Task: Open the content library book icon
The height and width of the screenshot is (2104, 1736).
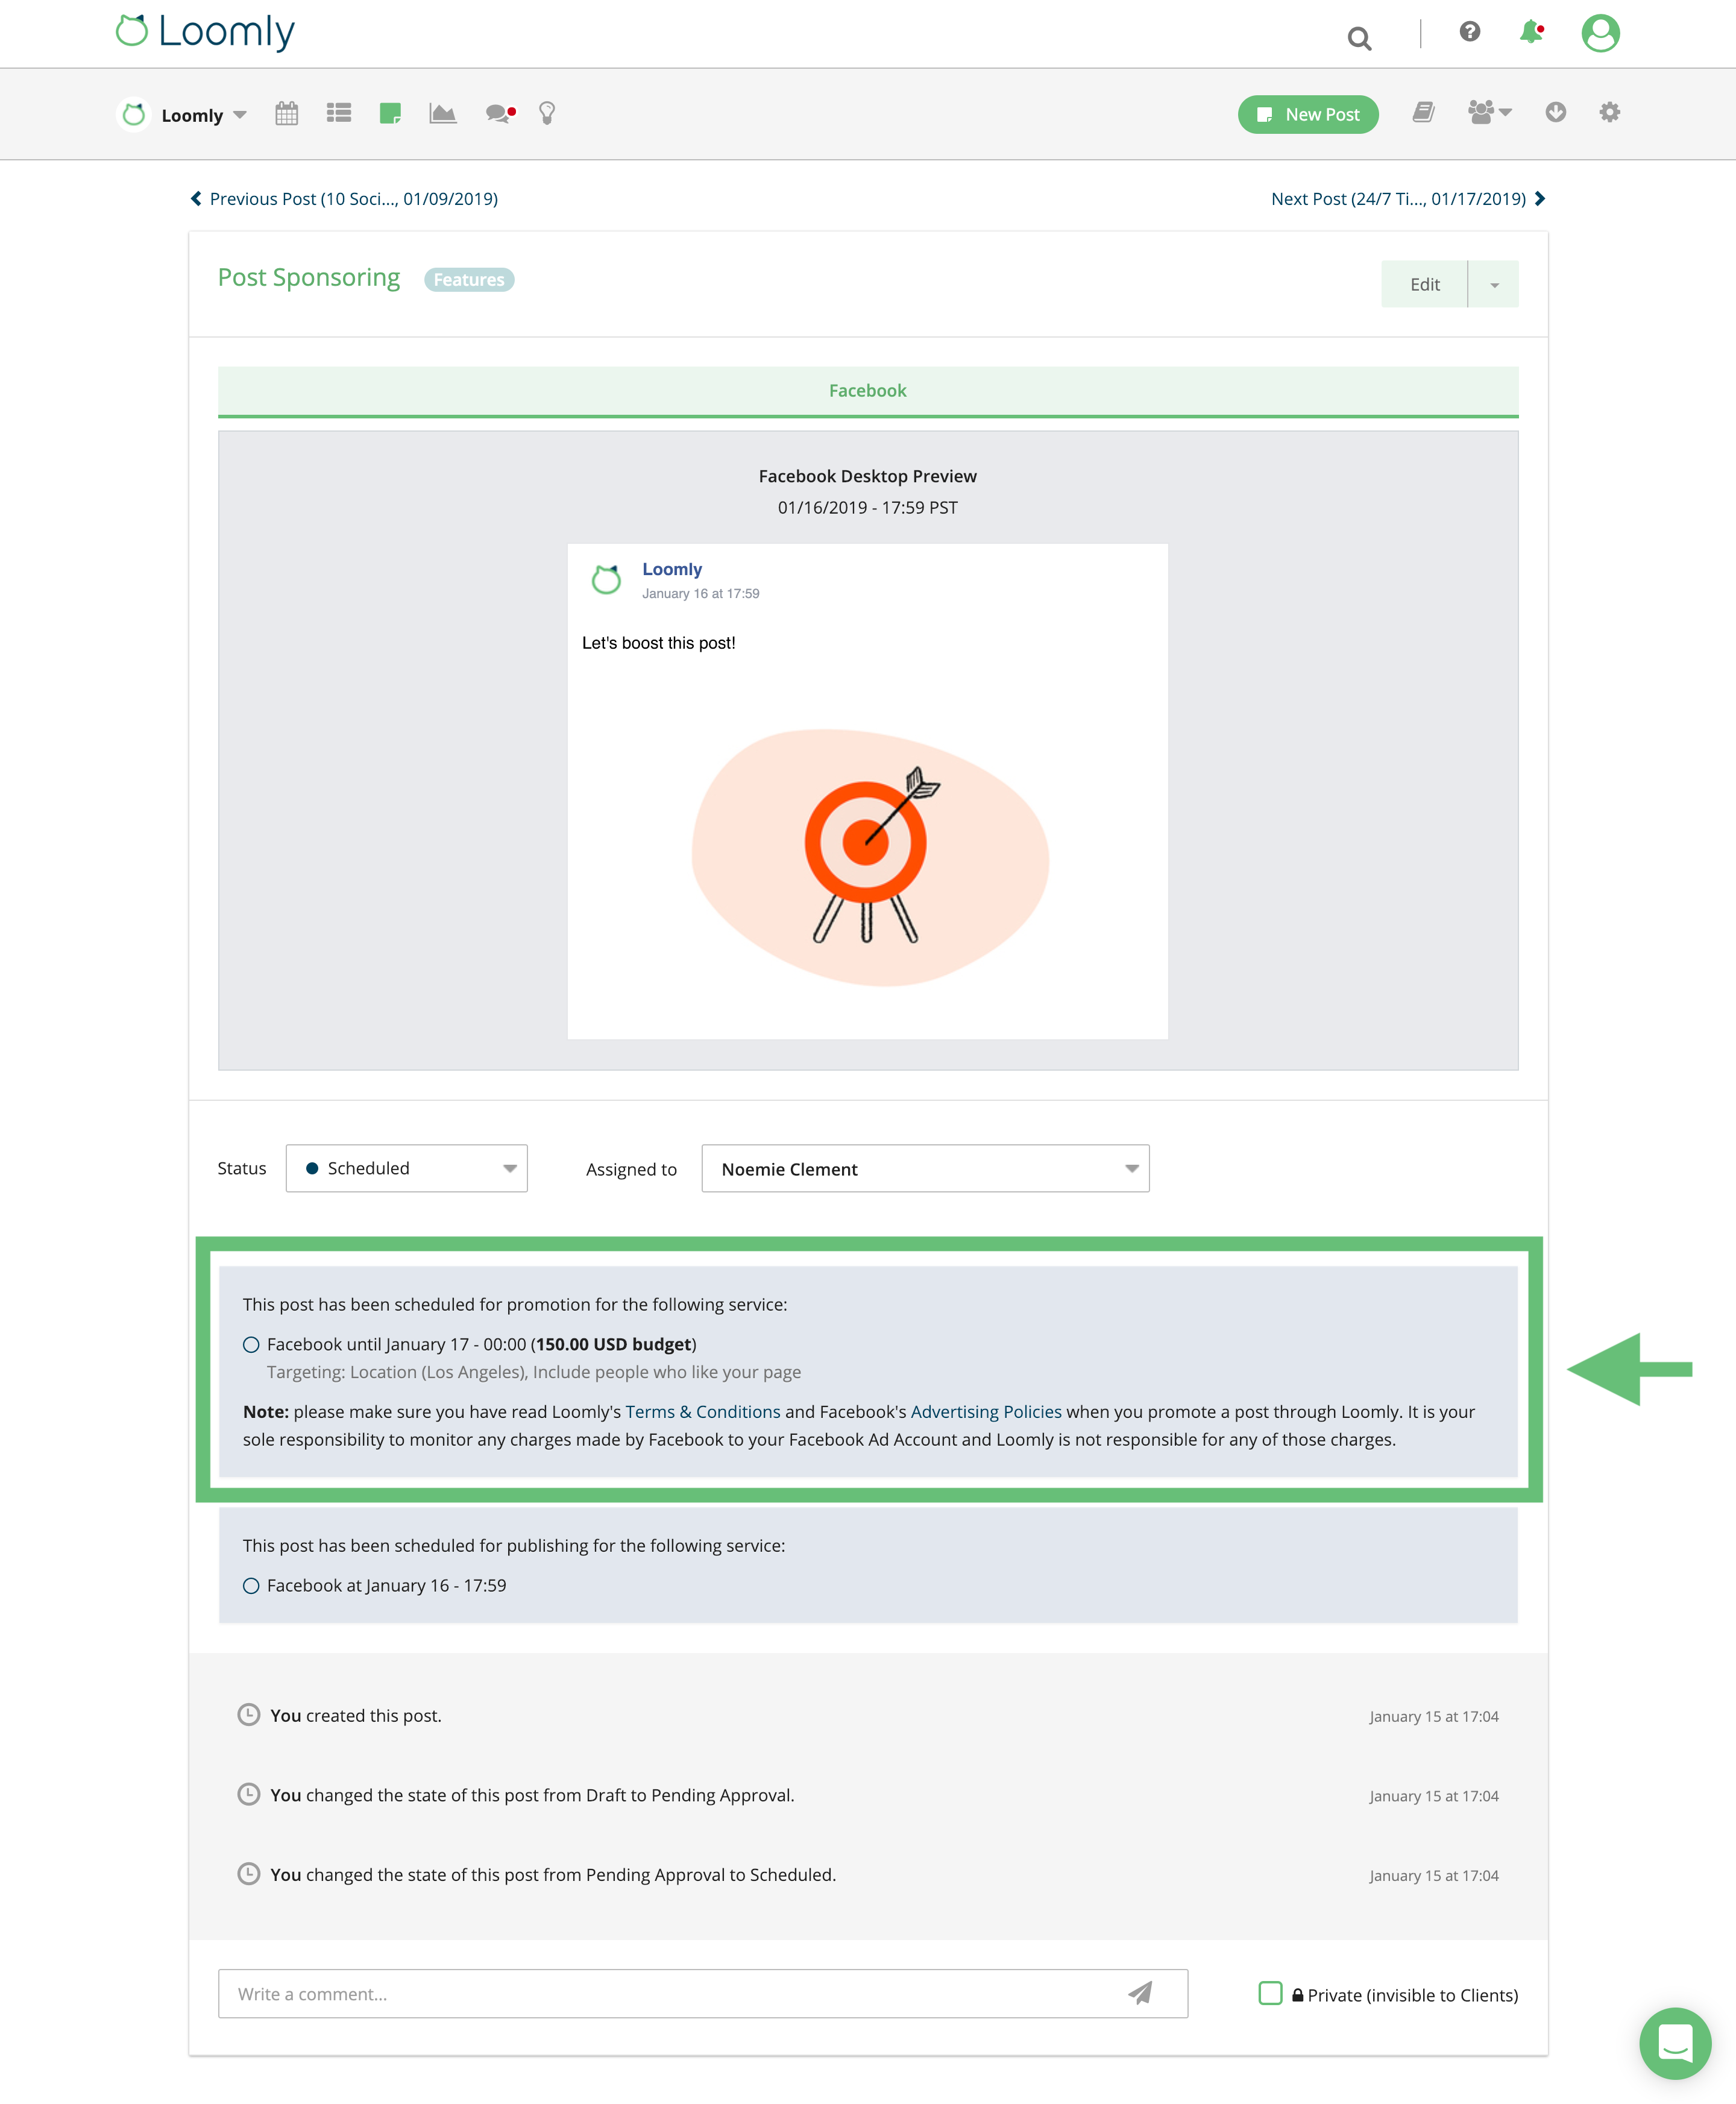Action: coord(1424,113)
